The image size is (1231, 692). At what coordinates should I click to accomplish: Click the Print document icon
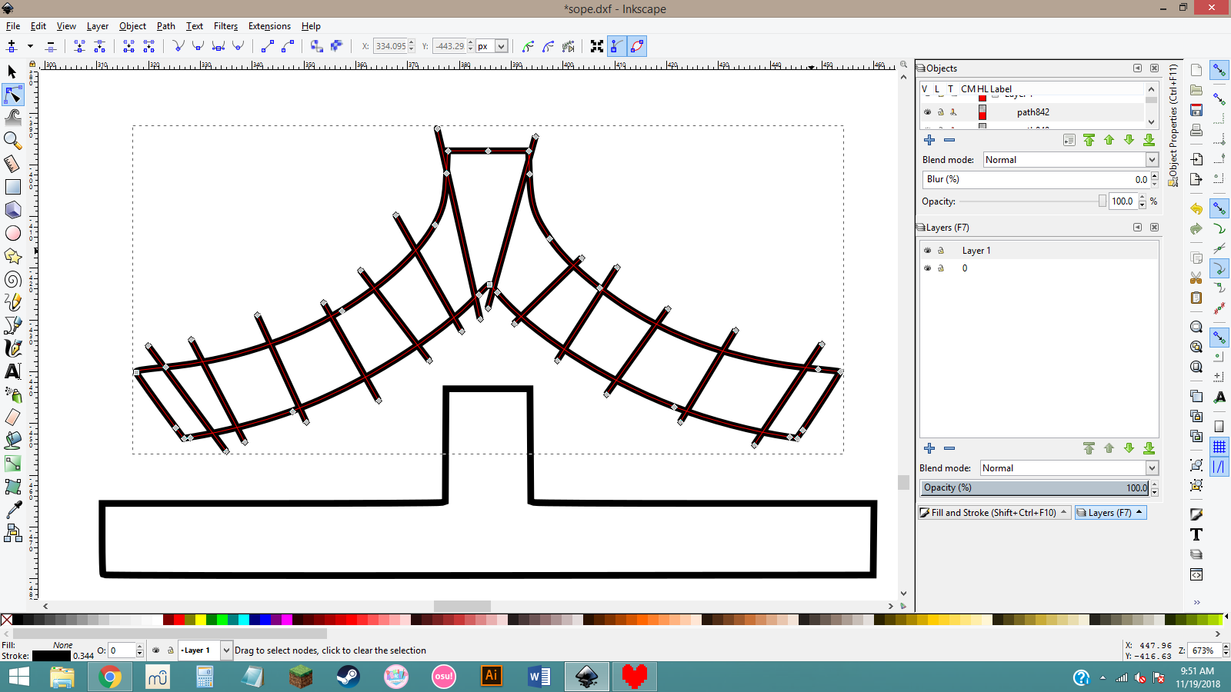pos(1196,130)
